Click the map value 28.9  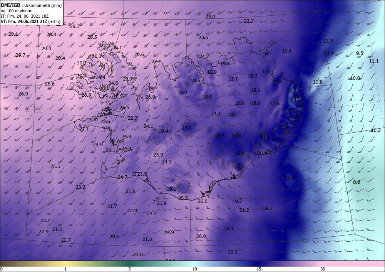pos(86,95)
